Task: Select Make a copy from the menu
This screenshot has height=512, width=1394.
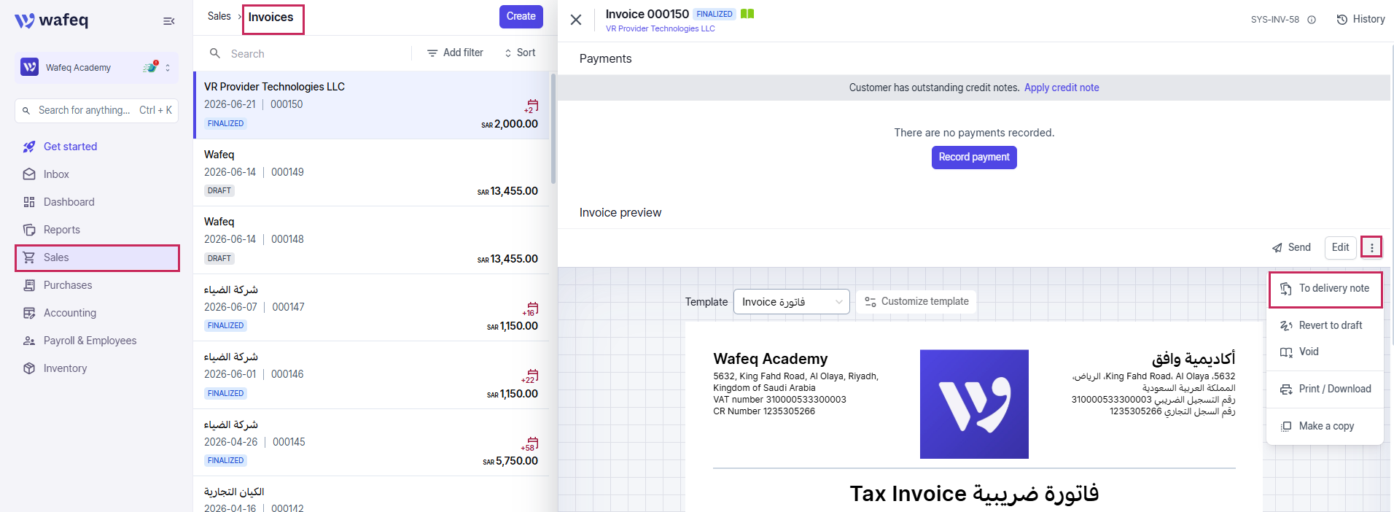Action: 1325,426
